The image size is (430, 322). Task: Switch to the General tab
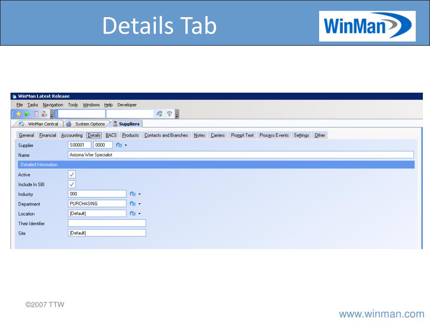point(26,135)
